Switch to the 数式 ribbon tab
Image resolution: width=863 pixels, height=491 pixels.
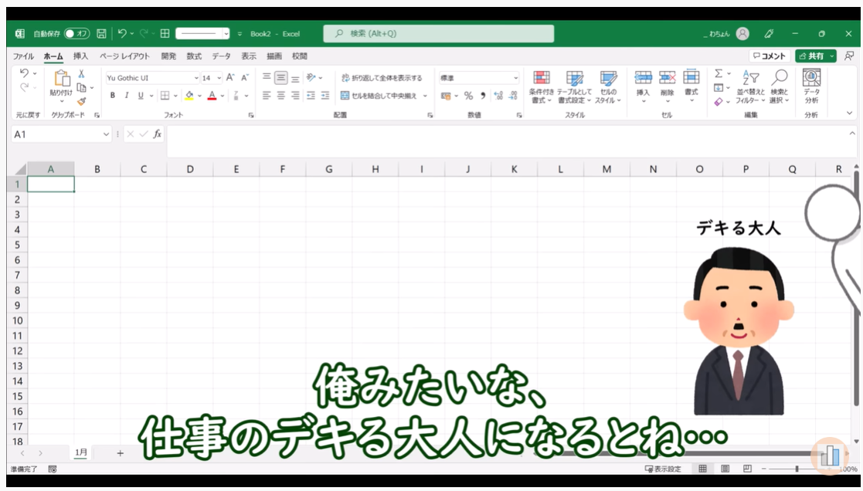194,56
